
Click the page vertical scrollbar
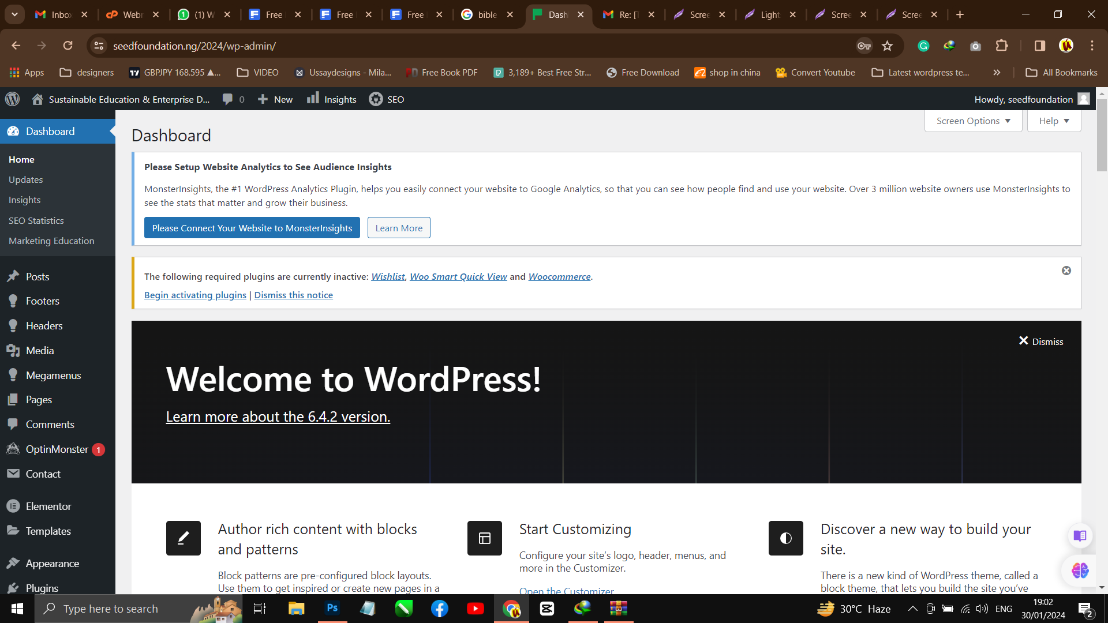click(x=1102, y=136)
